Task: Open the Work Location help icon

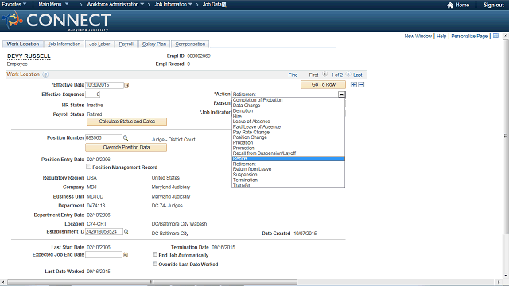Action: click(x=45, y=75)
